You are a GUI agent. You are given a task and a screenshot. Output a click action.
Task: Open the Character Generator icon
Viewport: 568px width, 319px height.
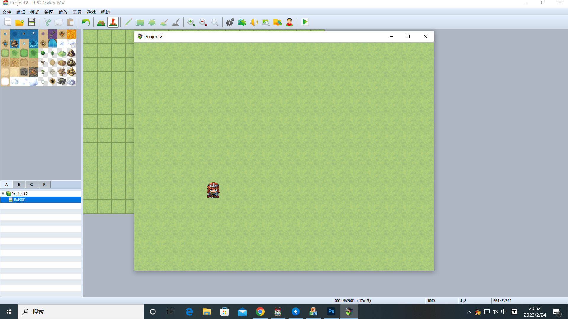289,22
